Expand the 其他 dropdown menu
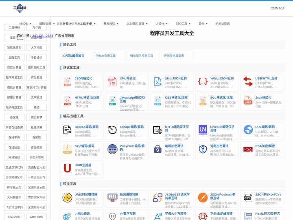The image size is (293, 220). pyautogui.click(x=203, y=24)
